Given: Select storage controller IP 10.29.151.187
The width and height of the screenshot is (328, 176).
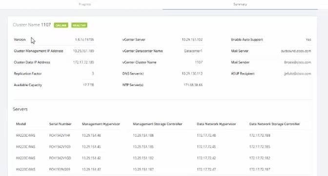Looking at the screenshot, I should pos(143,169).
